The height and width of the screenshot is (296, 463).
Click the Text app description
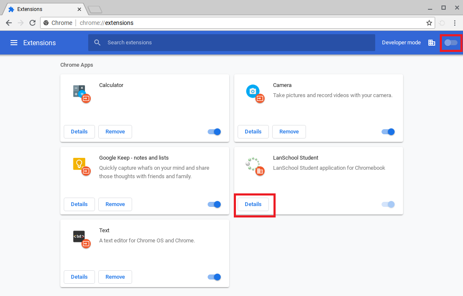point(147,240)
